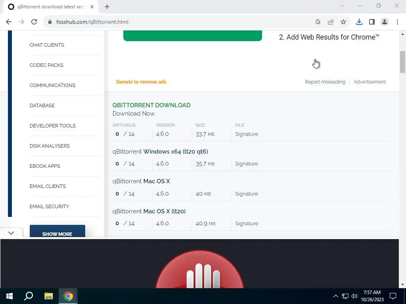Click the address bar URL
Screen dimensions: 406x304
pyautogui.click(x=92, y=22)
